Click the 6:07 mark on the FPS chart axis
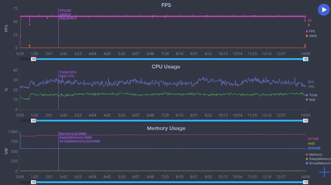Screen dimensions: 331x185 coord(136,53)
